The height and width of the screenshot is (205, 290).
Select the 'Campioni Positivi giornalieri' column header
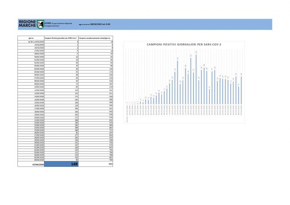pos(62,38)
